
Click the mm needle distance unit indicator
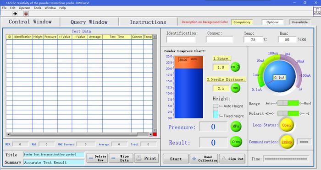click(235, 88)
